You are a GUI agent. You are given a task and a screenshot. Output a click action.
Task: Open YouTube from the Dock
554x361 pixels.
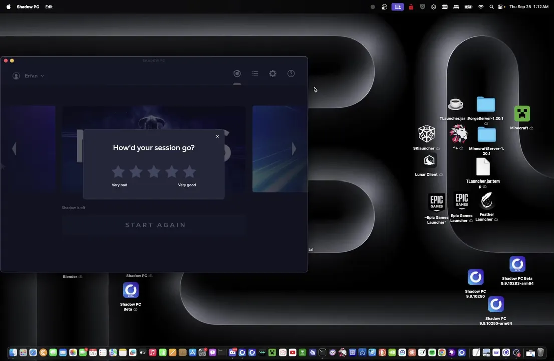click(292, 352)
